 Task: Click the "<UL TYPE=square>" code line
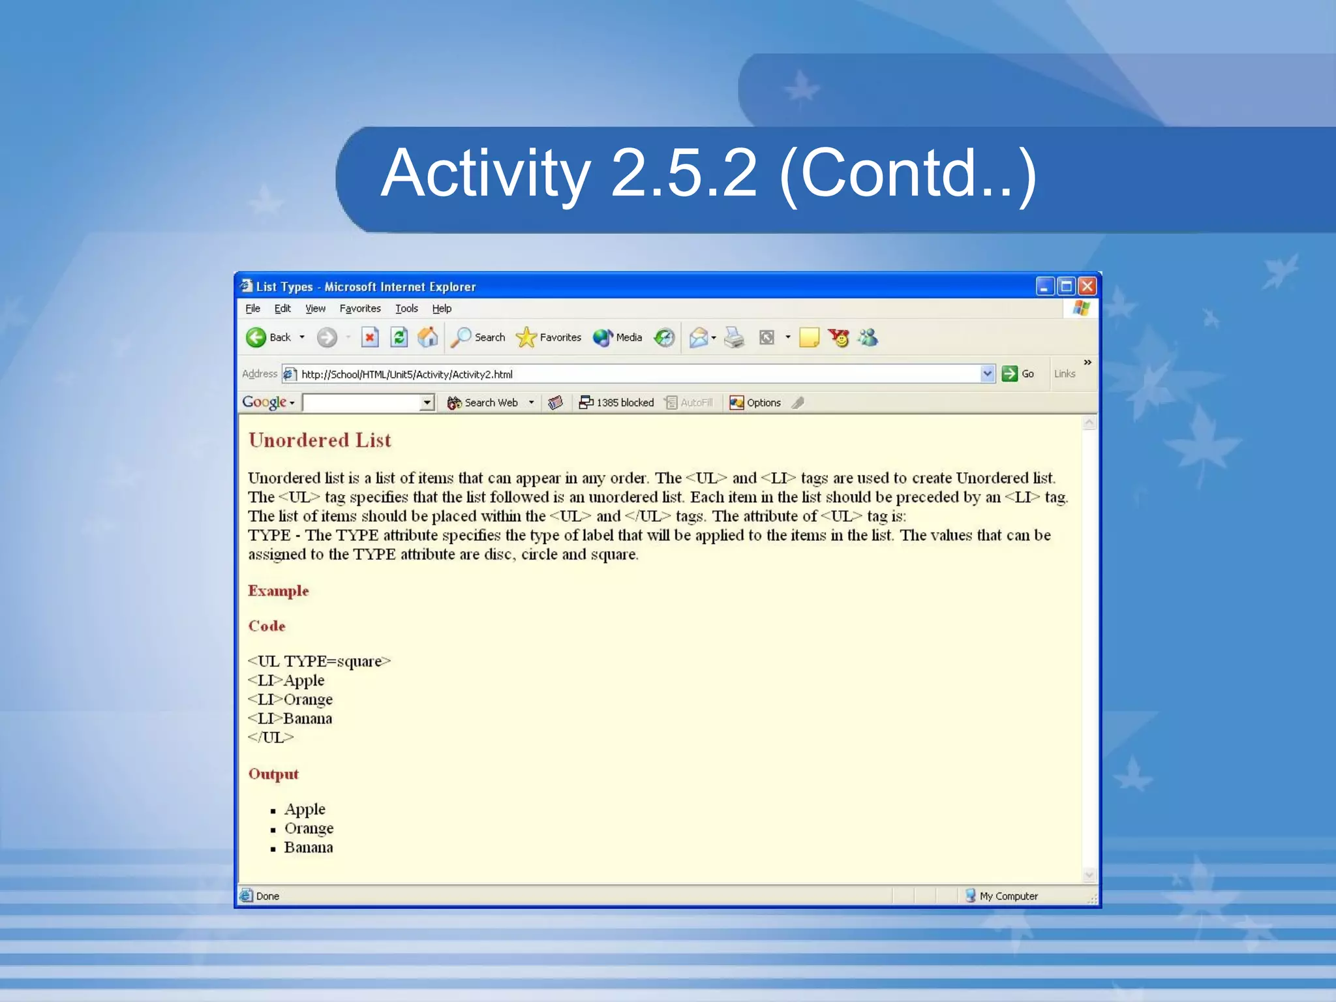319,661
